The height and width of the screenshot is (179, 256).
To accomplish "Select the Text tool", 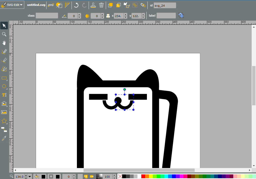I will pyautogui.click(x=4, y=95).
